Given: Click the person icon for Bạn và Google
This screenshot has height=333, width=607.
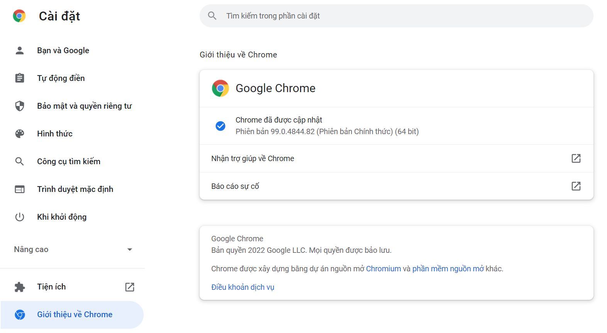Looking at the screenshot, I should [19, 50].
